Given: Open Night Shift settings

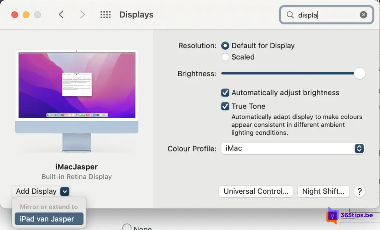Looking at the screenshot, I should pyautogui.click(x=323, y=191).
